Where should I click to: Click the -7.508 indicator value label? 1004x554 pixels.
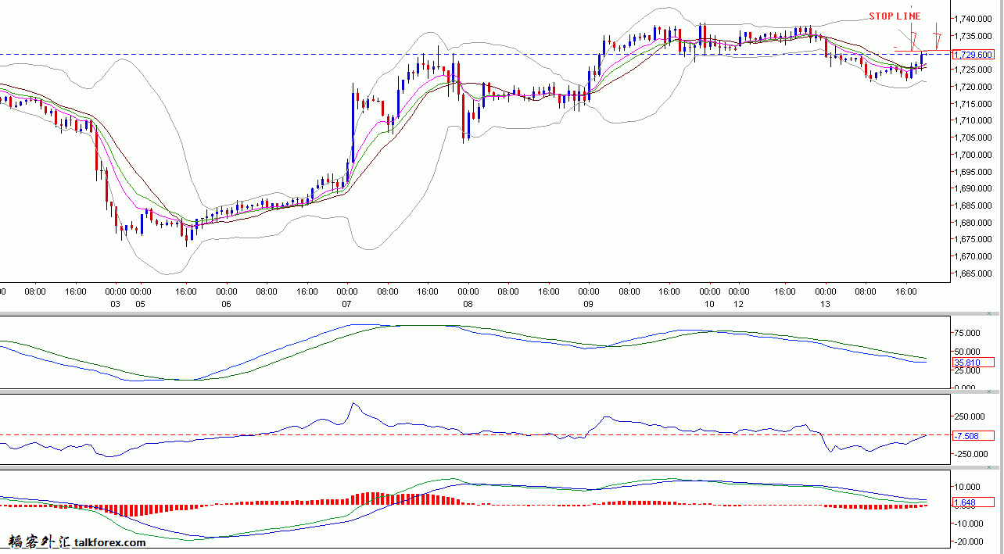coord(966,436)
